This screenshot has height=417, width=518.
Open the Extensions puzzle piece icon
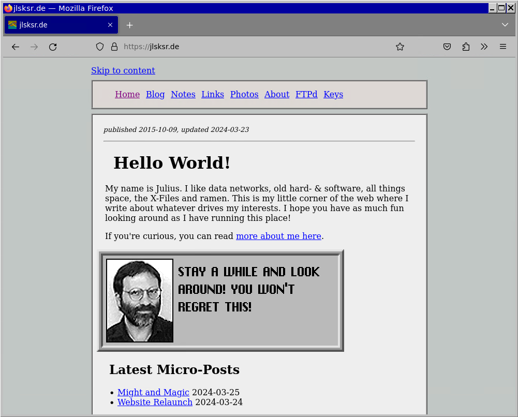coord(466,47)
